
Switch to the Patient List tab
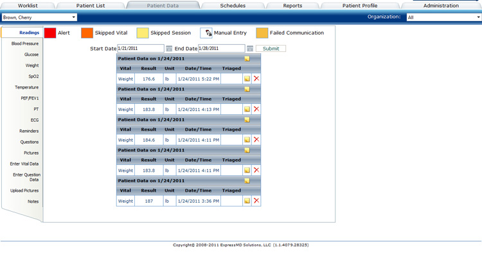(91, 6)
